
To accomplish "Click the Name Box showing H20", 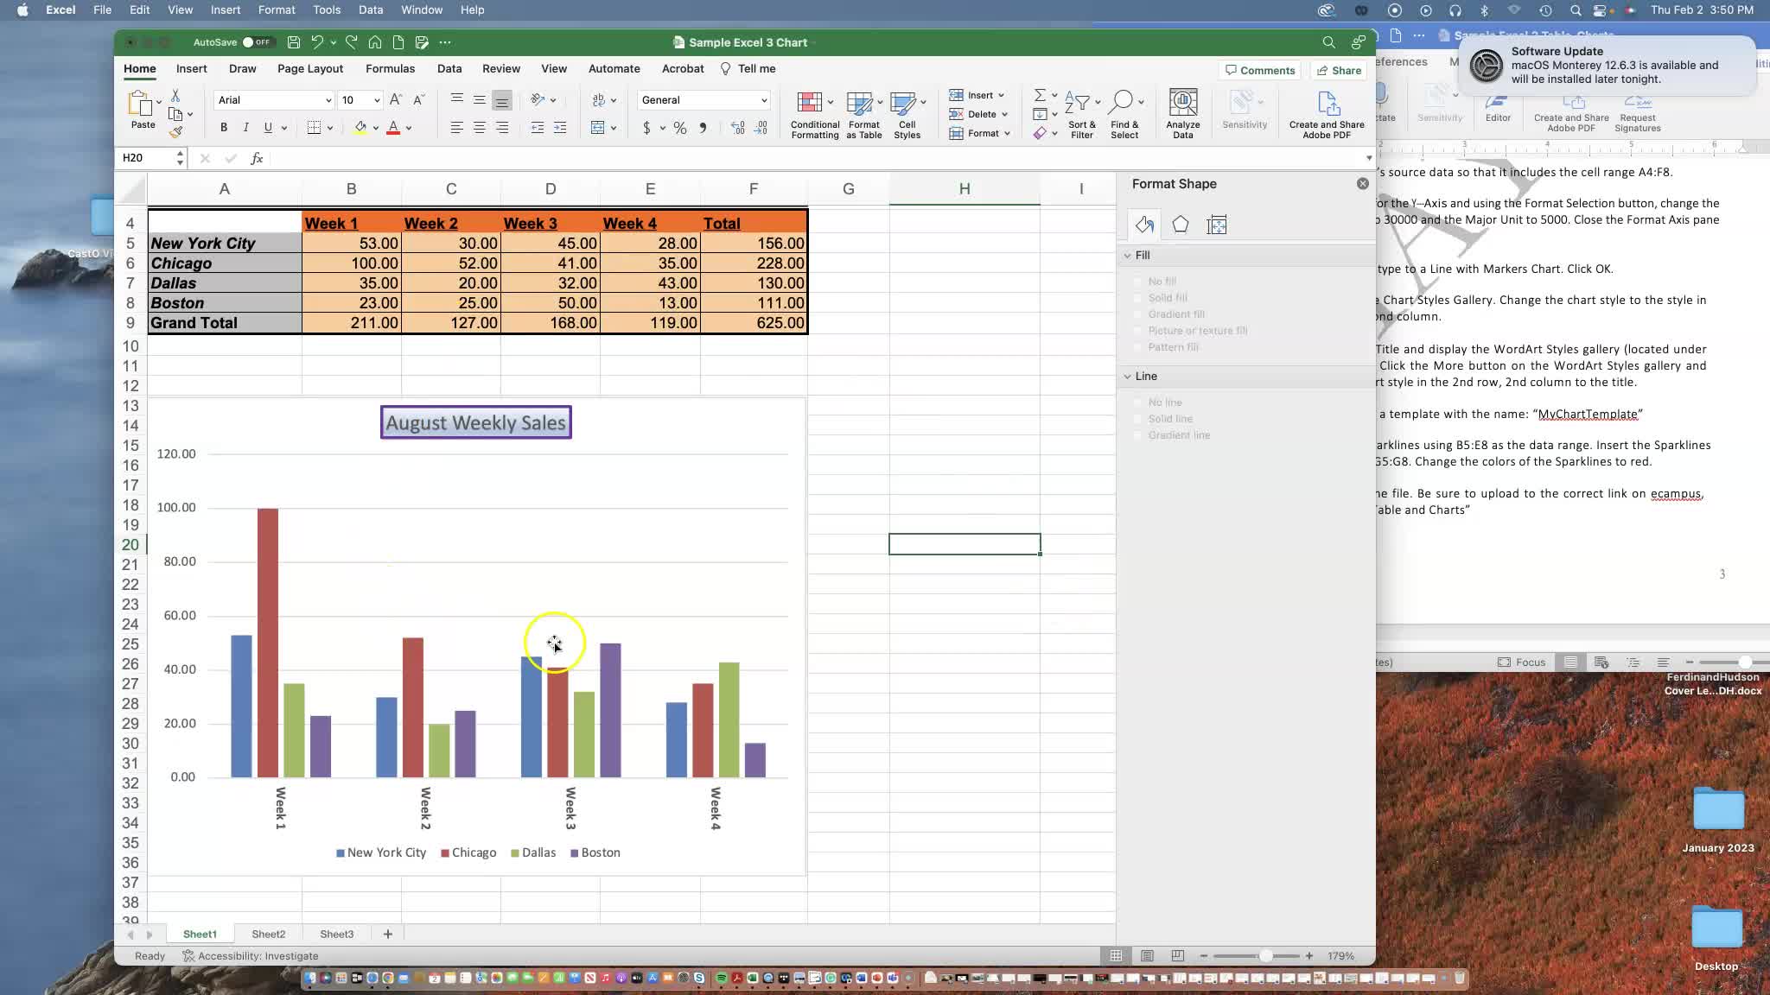I will 147,158.
